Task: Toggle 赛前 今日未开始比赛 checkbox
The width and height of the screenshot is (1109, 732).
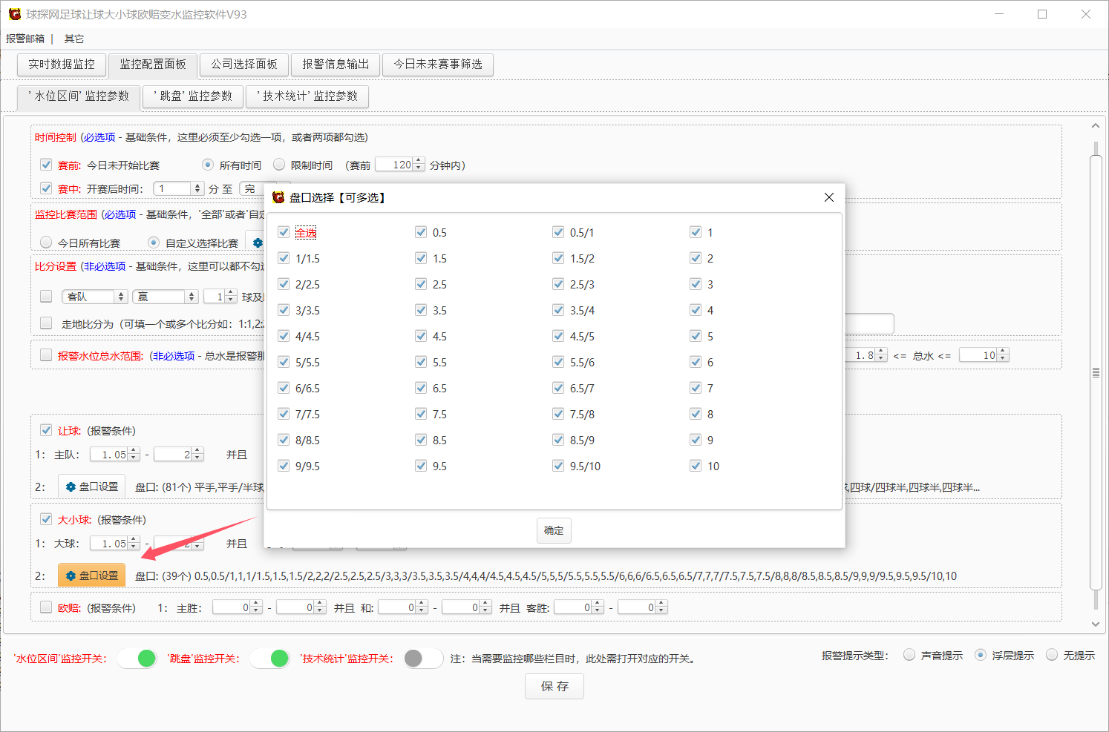Action: pyautogui.click(x=46, y=165)
